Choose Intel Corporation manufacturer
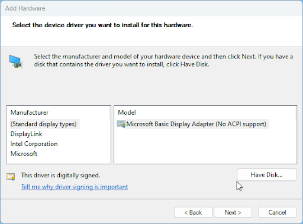The width and height of the screenshot is (303, 224). [x=34, y=144]
